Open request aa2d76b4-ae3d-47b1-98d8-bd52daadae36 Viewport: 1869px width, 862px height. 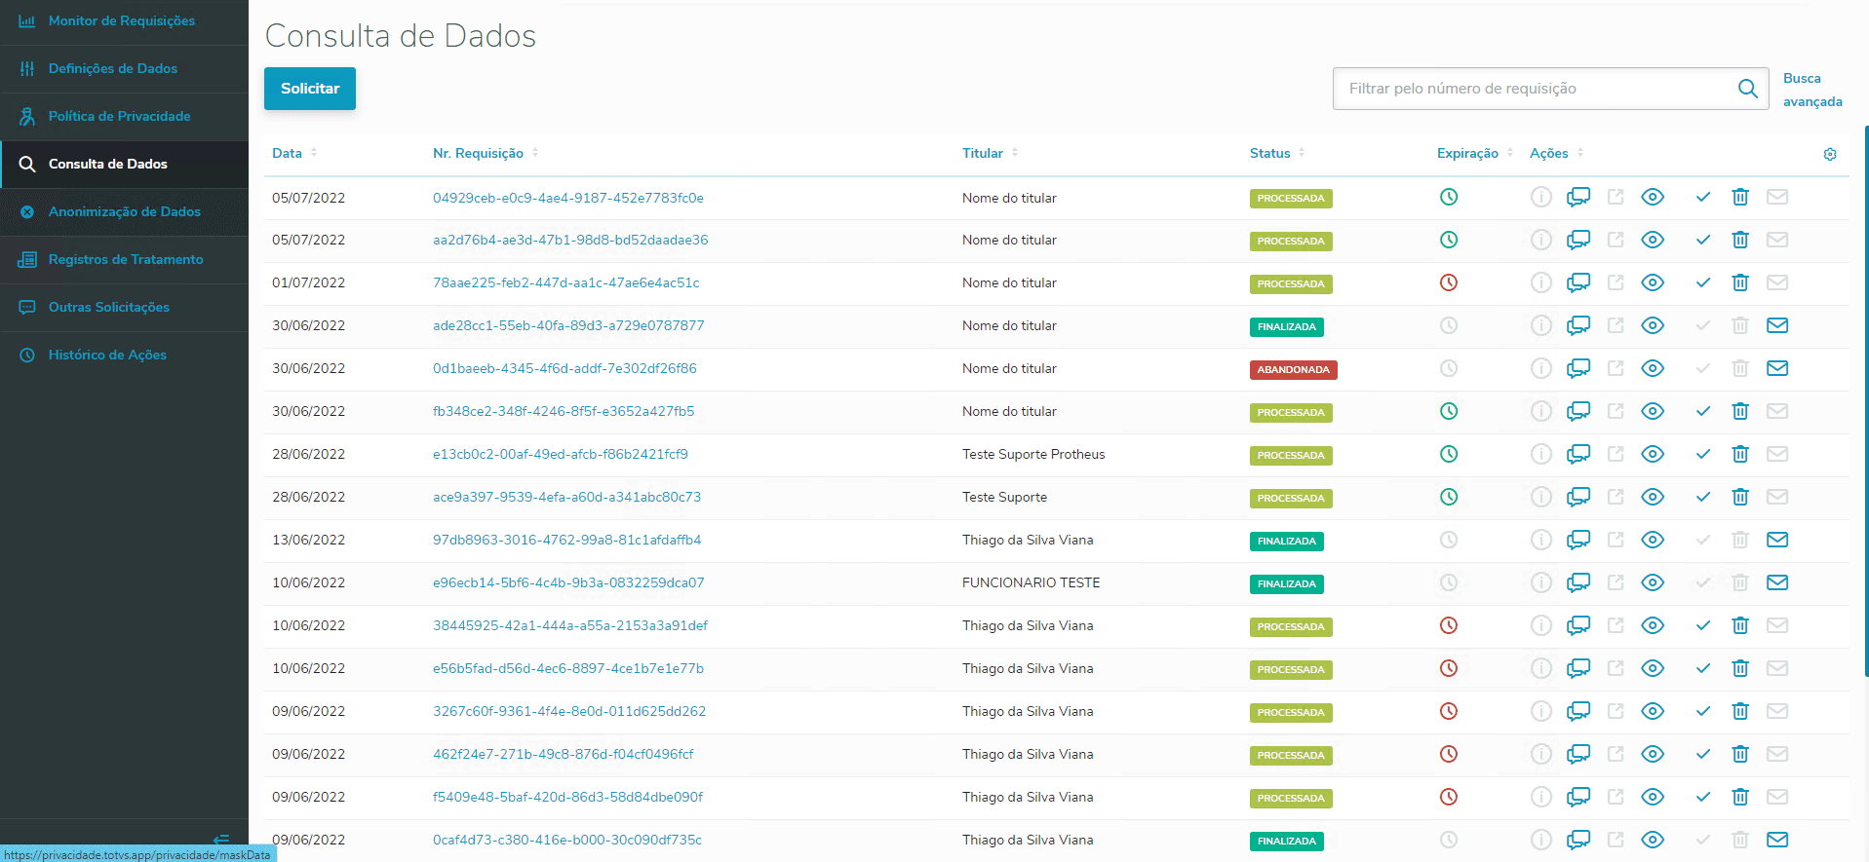pos(570,240)
